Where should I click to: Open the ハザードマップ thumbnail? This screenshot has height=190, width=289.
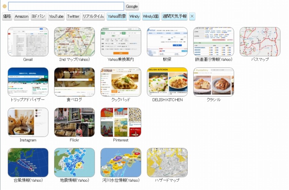point(167,163)
